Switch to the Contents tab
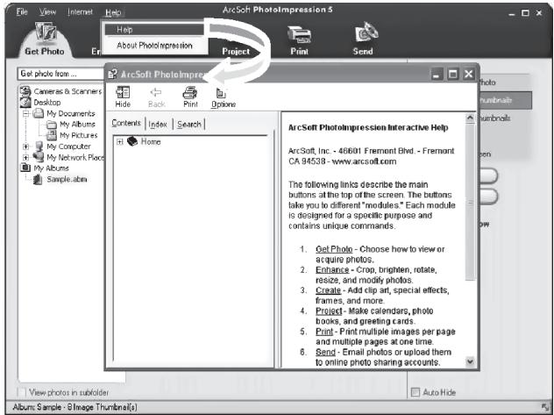Screen dimensions: 554x415 (x=126, y=123)
